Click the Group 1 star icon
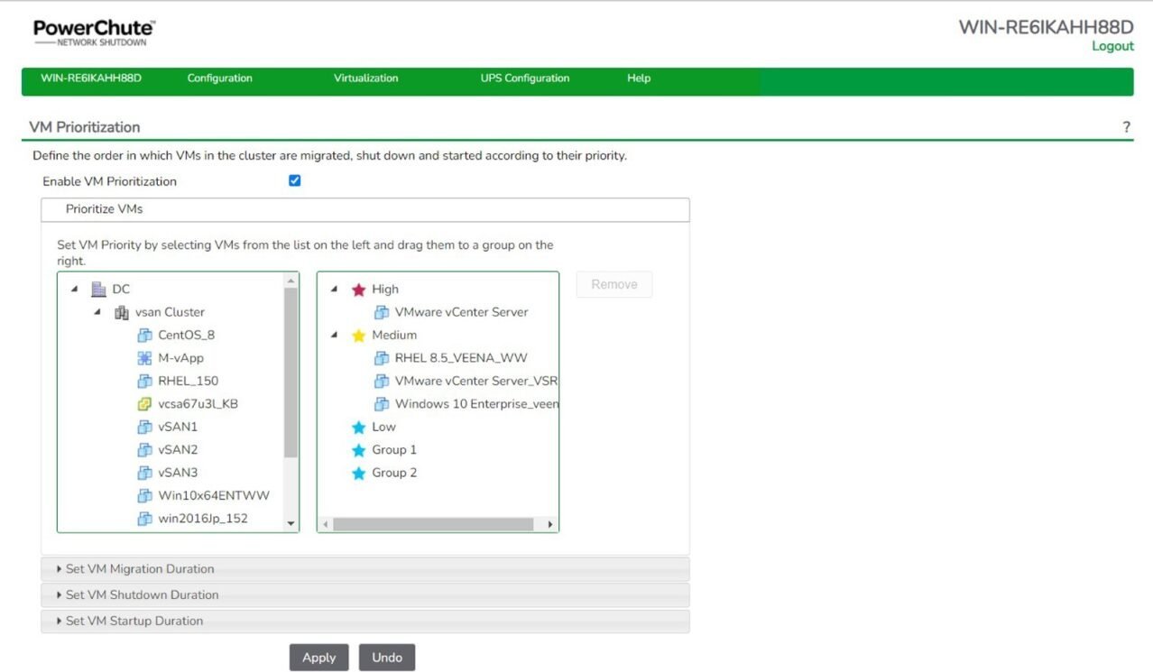The width and height of the screenshot is (1153, 672). (x=358, y=450)
